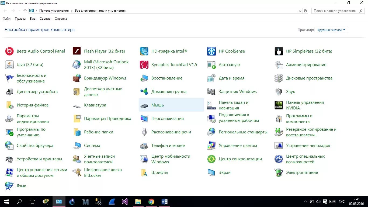Open the Synaptics TouchPad V1.5 icon
Screen dimensions: 368x207
coord(144,65)
